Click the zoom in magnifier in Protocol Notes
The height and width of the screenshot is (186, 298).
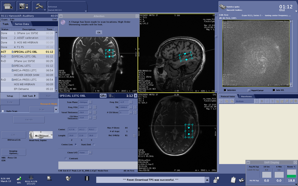tap(286, 101)
